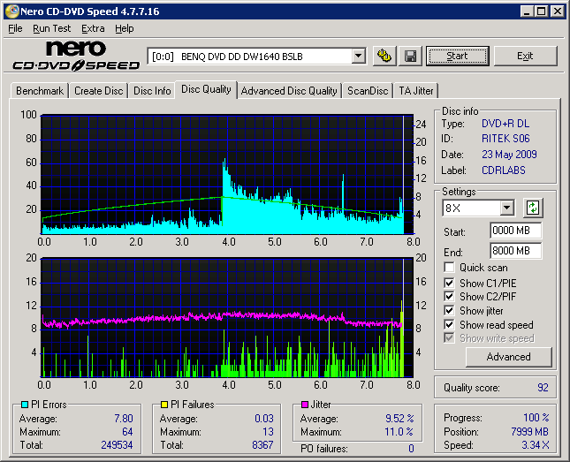Switch to the Benchmark tab
The width and height of the screenshot is (570, 462).
(40, 90)
